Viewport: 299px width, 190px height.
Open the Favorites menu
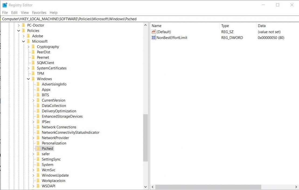pos(39,12)
